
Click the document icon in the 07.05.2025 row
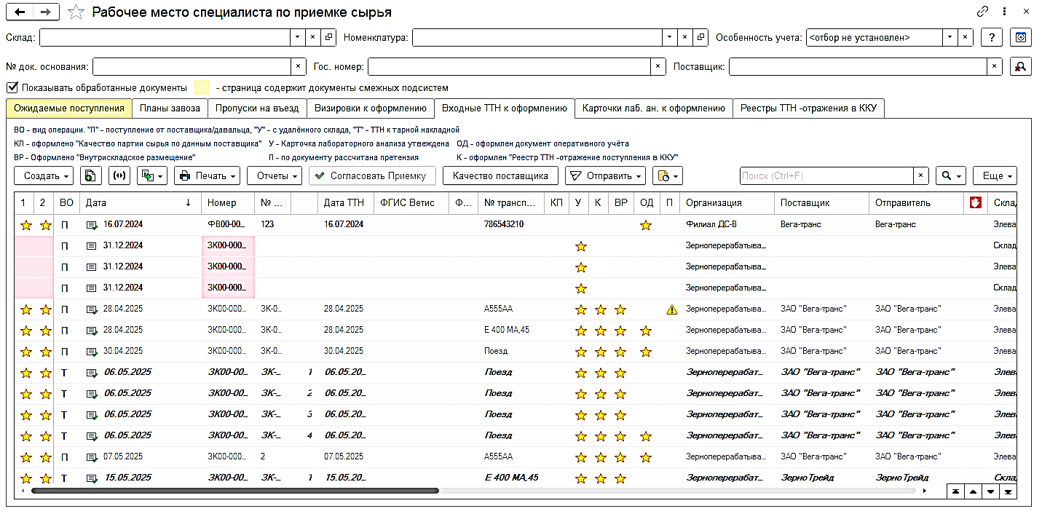point(92,457)
